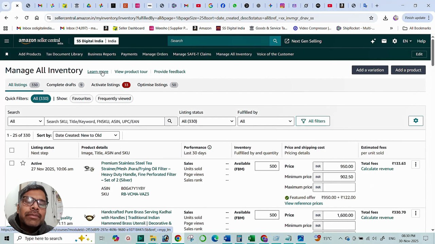Screen dimensions: 435x244
Task: Click the Edit button in nav bar
Action: click(x=419, y=54)
